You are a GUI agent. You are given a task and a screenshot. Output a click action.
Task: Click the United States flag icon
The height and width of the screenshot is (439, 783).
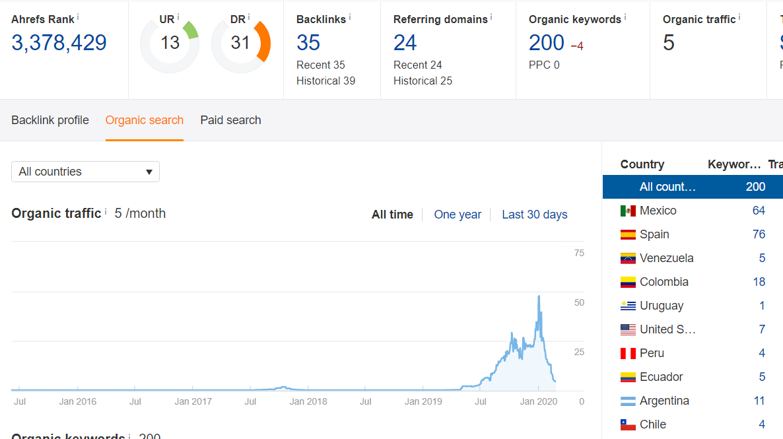628,329
